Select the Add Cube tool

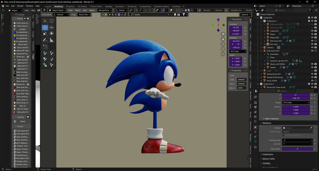click(x=45, y=47)
